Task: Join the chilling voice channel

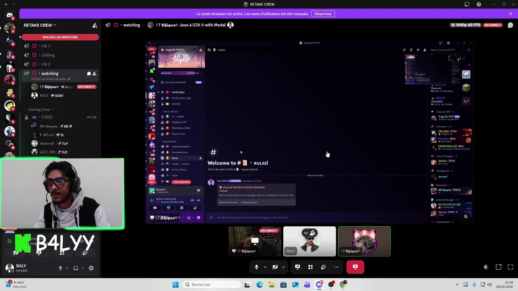Action: coord(60,55)
